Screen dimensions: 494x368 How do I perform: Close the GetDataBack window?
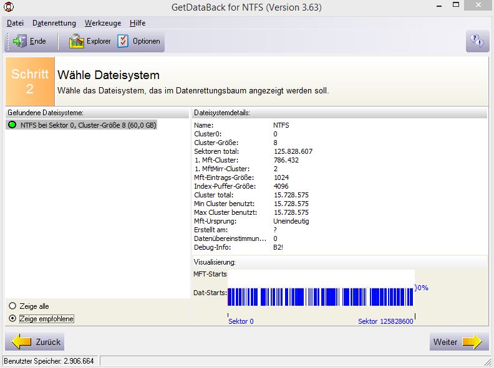[478, 6]
